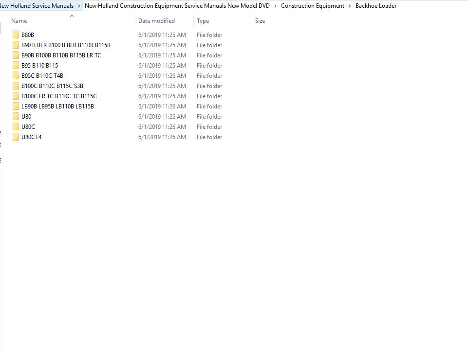This screenshot has height=356, width=468.
Task: Select folder name B95C B110C T4B
Action: click(x=42, y=76)
